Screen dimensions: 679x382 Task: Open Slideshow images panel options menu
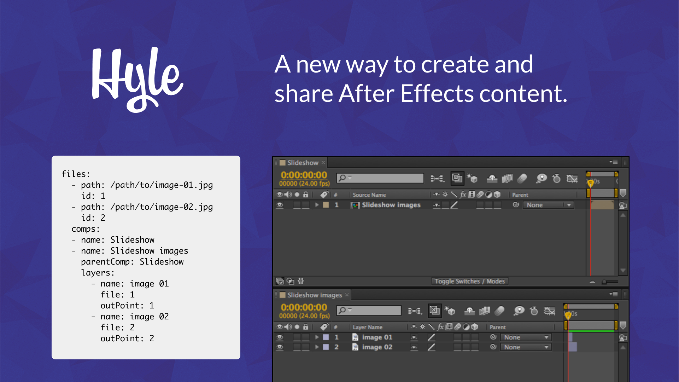coord(614,294)
